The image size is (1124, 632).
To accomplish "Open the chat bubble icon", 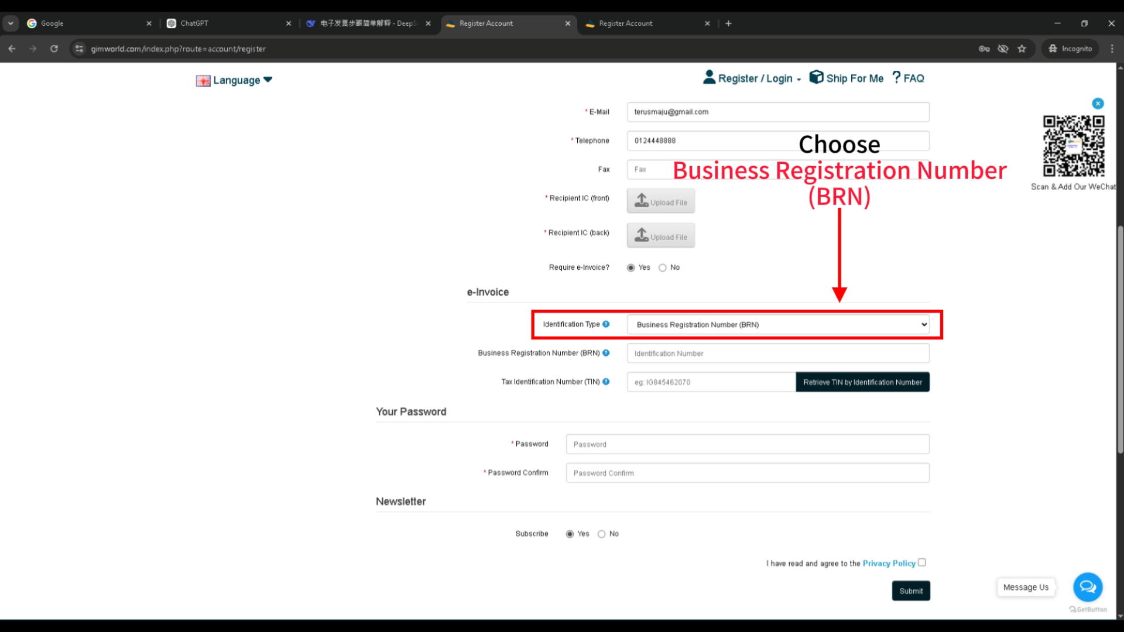I will (1088, 587).
